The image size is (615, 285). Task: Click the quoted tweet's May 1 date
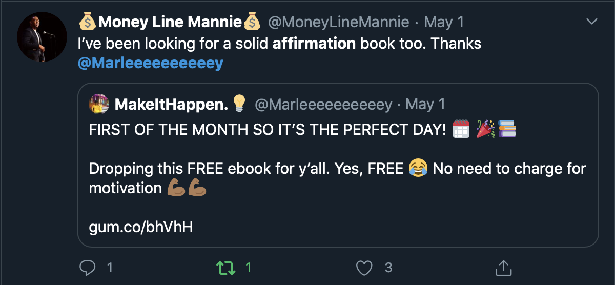click(x=425, y=105)
